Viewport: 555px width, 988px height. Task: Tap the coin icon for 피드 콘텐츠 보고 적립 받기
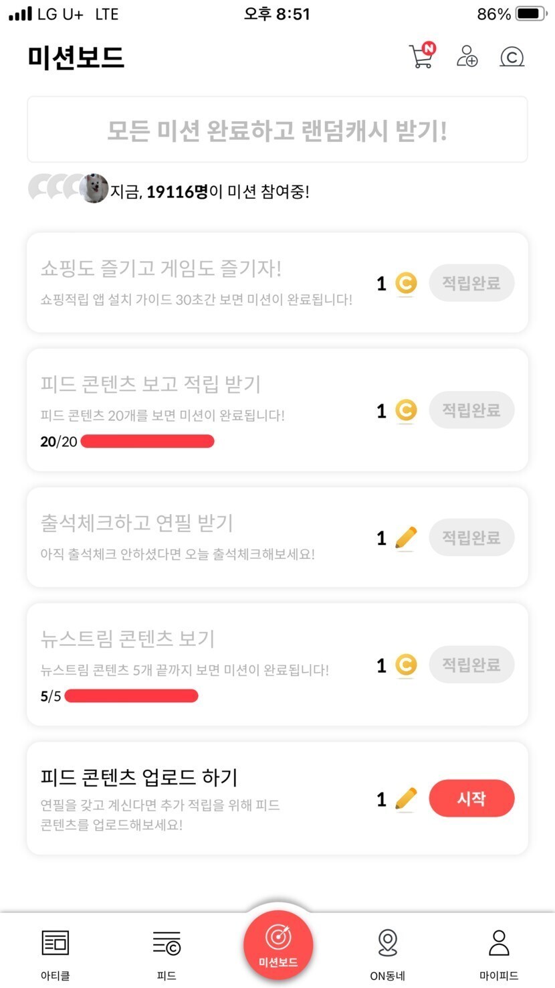click(x=405, y=410)
